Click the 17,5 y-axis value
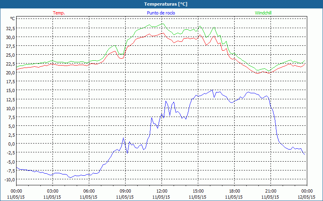 click(x=10, y=82)
